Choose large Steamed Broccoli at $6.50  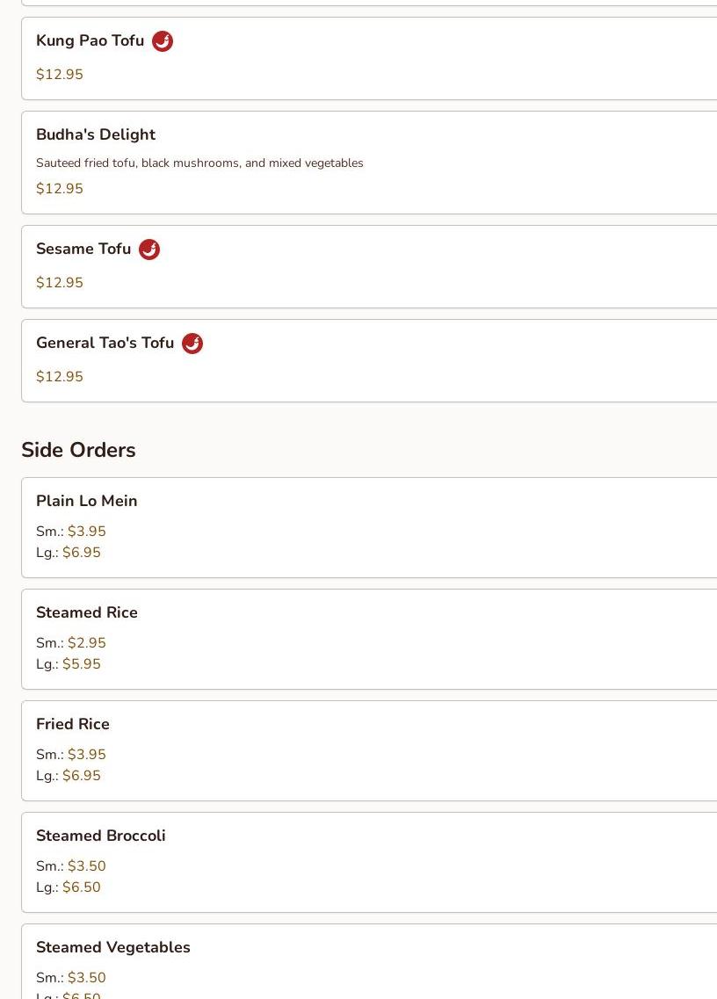tap(81, 887)
